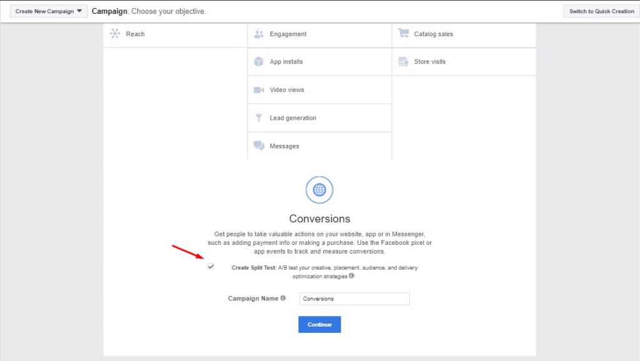The height and width of the screenshot is (361, 640).
Task: Click the Lead generation funnel icon
Action: coord(259,118)
